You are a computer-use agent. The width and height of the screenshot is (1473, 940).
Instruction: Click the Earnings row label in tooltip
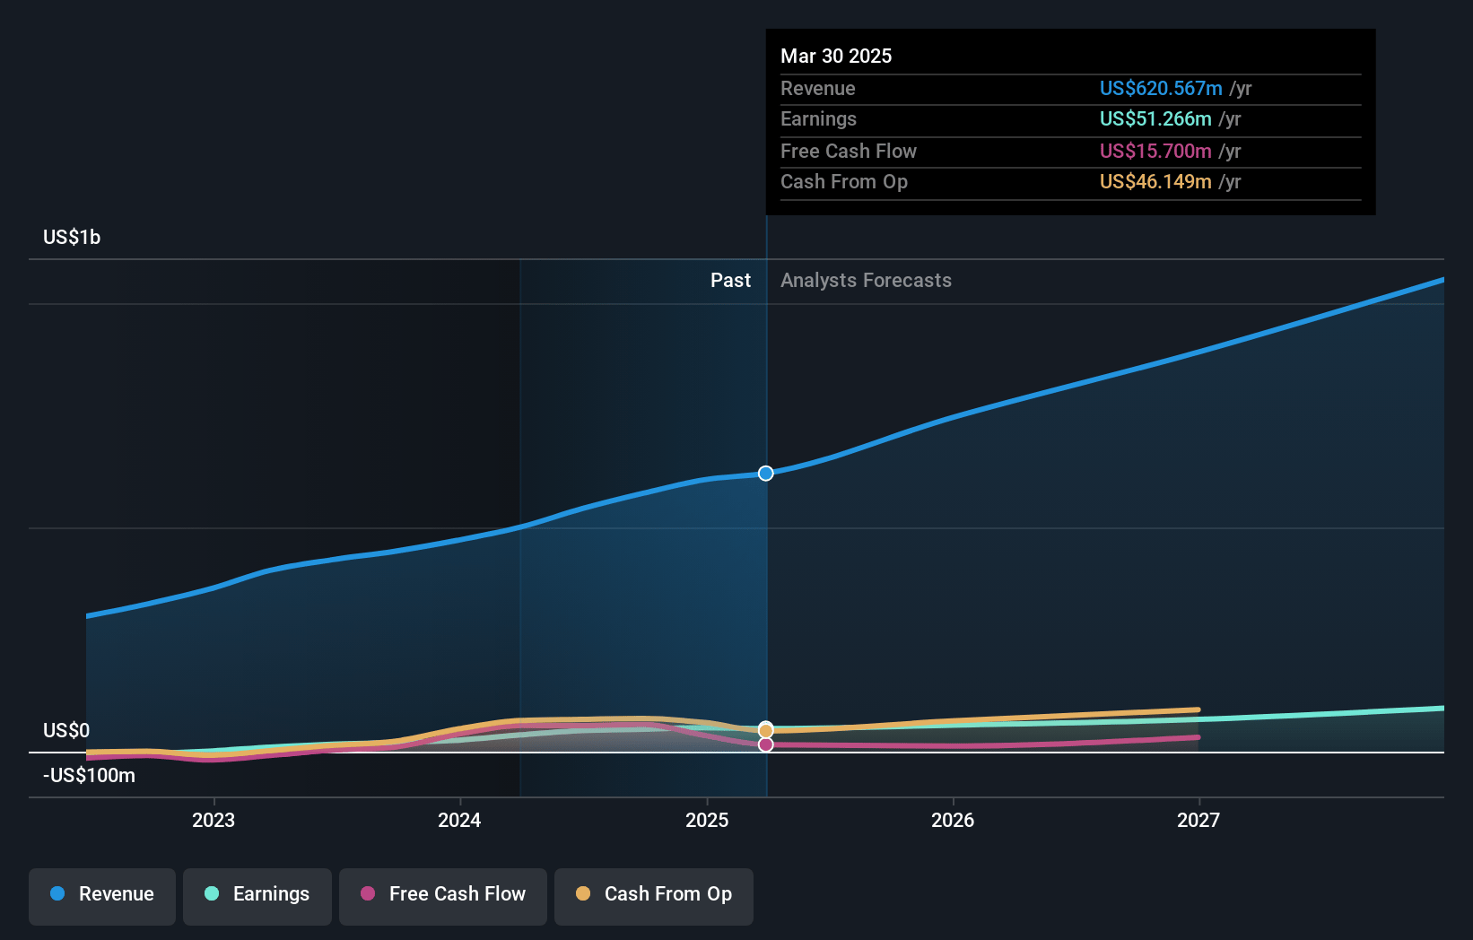(818, 119)
